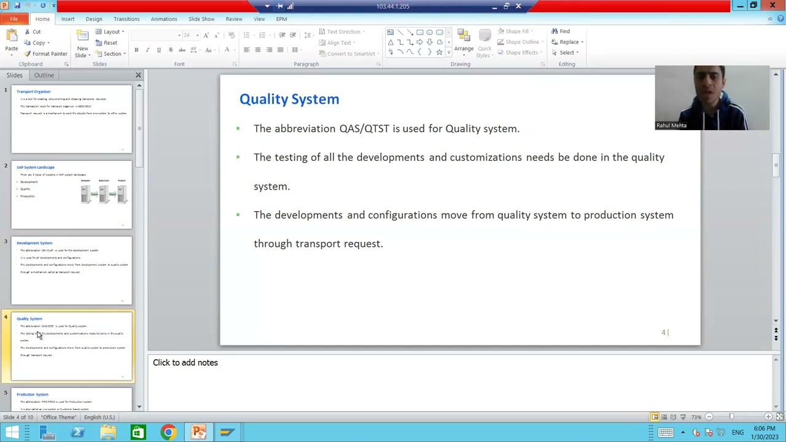Select slide 3 Development System thumbnail
This screenshot has height=442, width=786.
click(71, 271)
